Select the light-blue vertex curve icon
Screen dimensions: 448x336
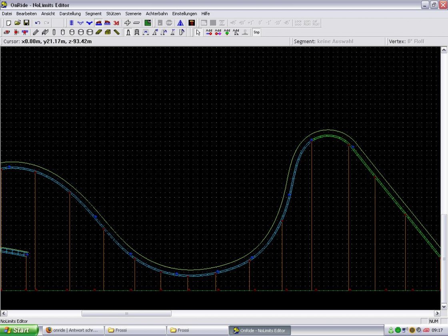[x=80, y=23]
